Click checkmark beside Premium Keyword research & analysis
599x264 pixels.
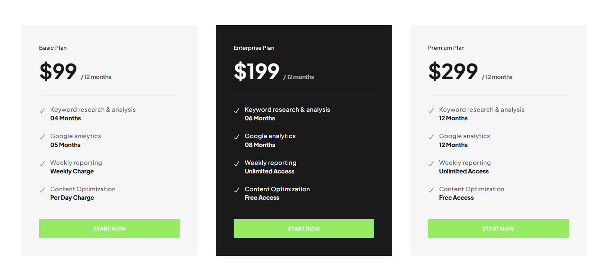click(x=431, y=111)
